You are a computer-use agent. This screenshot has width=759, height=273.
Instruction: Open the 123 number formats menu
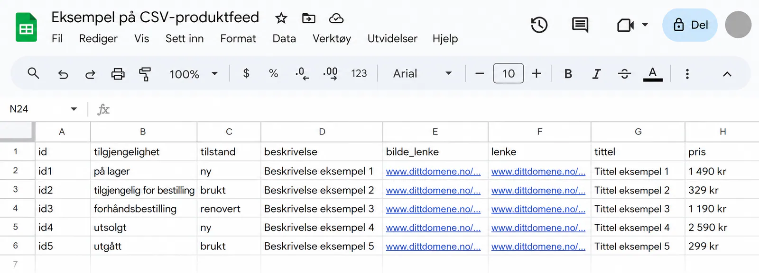click(359, 73)
